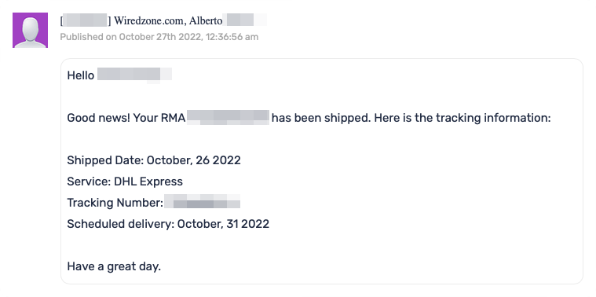Click the 12:36:56 am timestamp
This screenshot has height=297, width=596.
(x=232, y=37)
